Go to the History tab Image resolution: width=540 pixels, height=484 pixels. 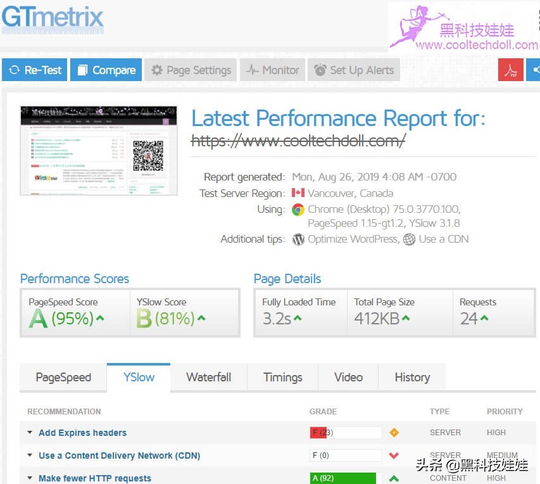point(412,377)
